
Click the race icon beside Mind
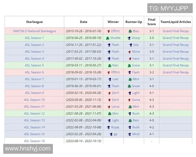tap(130, 134)
